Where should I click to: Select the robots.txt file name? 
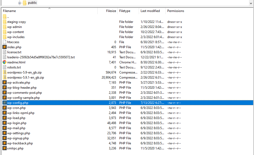pos(14,67)
